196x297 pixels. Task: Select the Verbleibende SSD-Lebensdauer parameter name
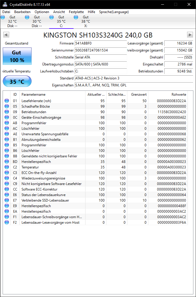coord(45,200)
